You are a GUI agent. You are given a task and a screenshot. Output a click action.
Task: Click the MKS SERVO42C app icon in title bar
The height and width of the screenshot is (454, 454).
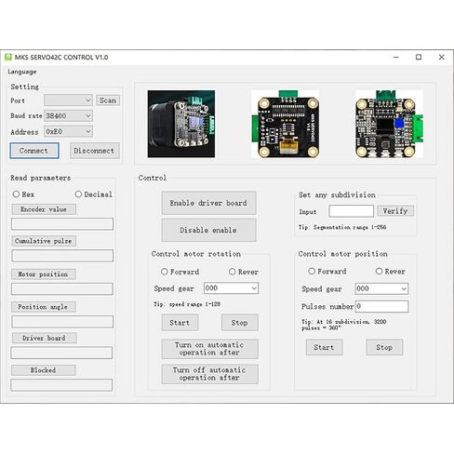[8, 57]
